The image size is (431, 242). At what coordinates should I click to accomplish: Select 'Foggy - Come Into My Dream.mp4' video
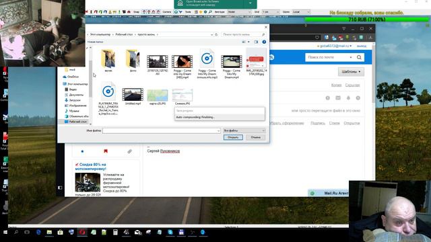coord(232,67)
